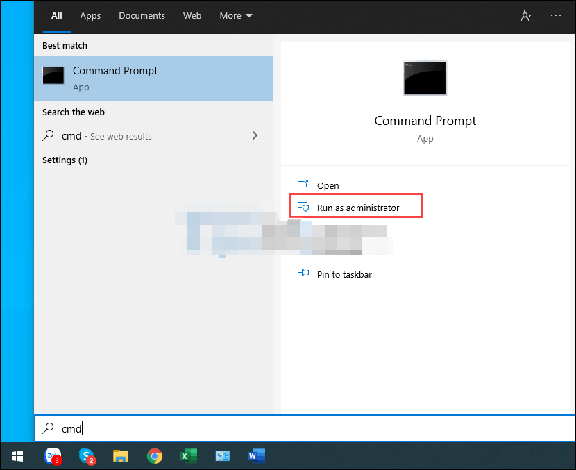Switch to the Apps tab
The image size is (576, 470).
90,15
